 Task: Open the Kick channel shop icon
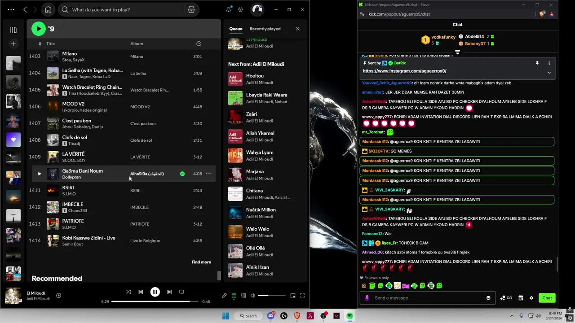[x=521, y=298]
